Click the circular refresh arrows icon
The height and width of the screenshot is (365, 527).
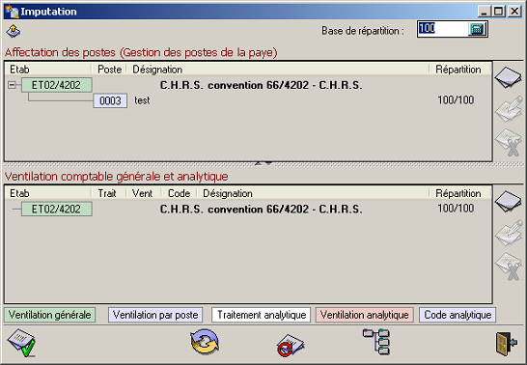pyautogui.click(x=205, y=342)
